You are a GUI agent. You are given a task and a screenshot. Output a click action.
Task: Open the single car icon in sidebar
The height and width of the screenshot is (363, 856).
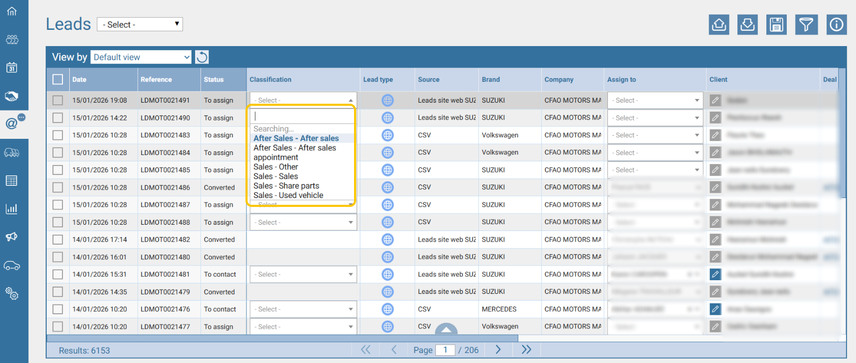click(12, 266)
